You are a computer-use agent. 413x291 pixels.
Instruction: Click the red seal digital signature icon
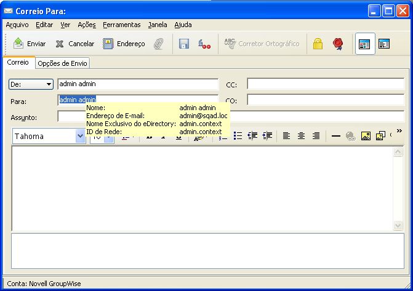click(338, 44)
